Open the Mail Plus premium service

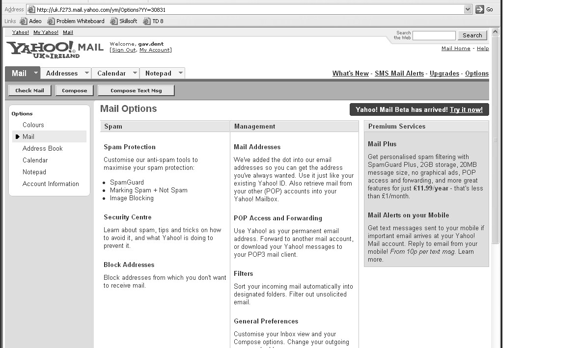click(x=382, y=144)
